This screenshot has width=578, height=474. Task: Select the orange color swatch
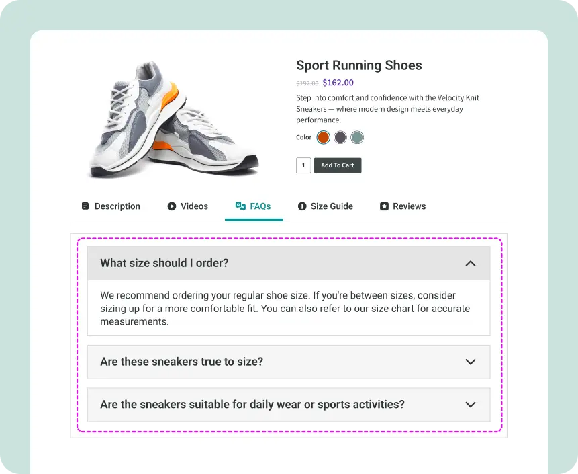coord(324,137)
